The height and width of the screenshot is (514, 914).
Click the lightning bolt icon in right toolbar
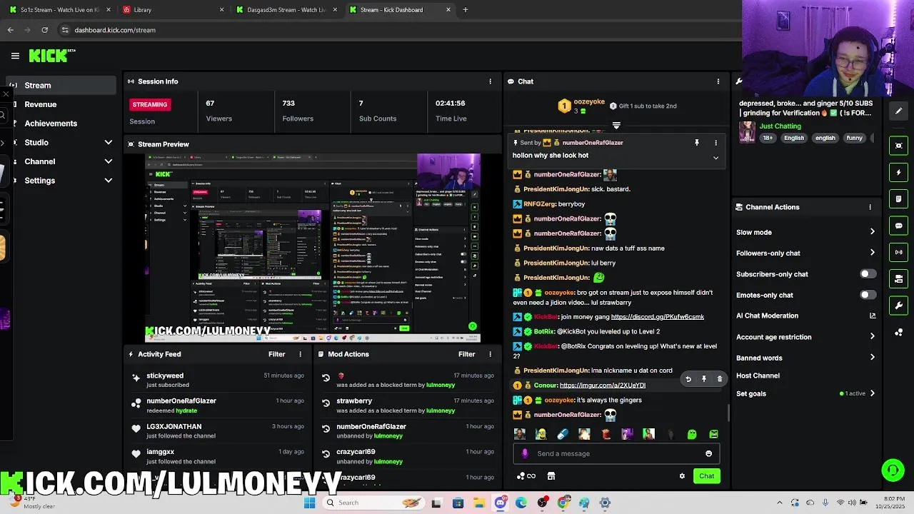(x=898, y=172)
